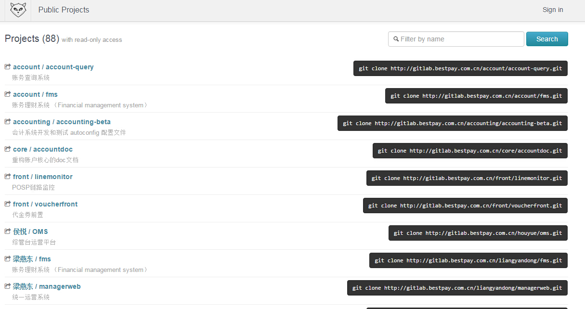585x309 pixels.
Task: Open the 侯悦 / OMS project
Action: [x=30, y=232]
